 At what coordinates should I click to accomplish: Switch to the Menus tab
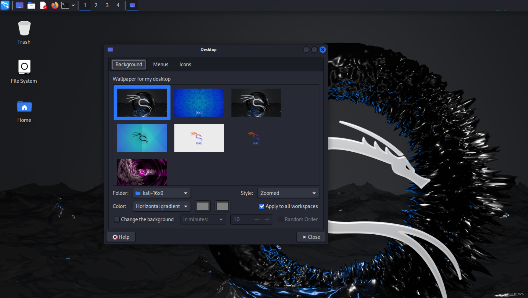161,64
